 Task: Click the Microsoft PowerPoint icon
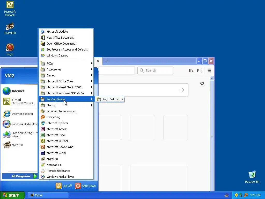pos(43,147)
